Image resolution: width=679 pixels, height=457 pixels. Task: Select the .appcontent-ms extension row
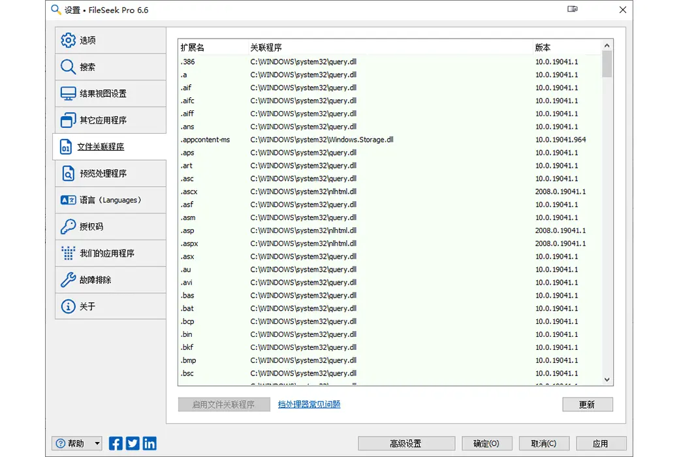390,140
